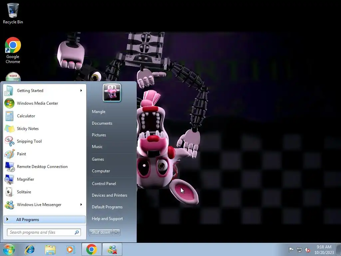Click the user account picture
The height and width of the screenshot is (256, 341).
(112, 93)
